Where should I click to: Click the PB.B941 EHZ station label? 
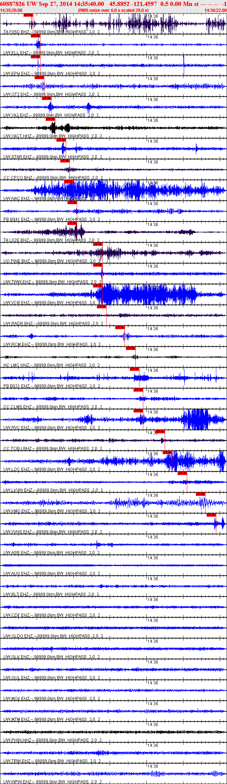click(16, 219)
